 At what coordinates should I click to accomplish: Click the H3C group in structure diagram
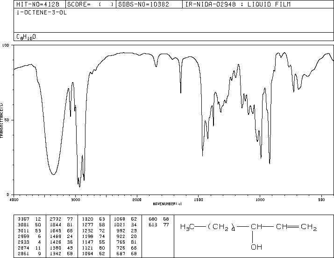click(187, 227)
